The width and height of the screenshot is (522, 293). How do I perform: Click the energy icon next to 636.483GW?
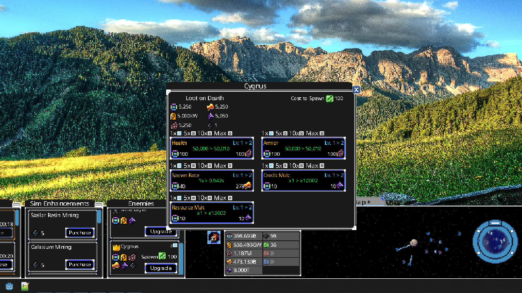point(229,245)
